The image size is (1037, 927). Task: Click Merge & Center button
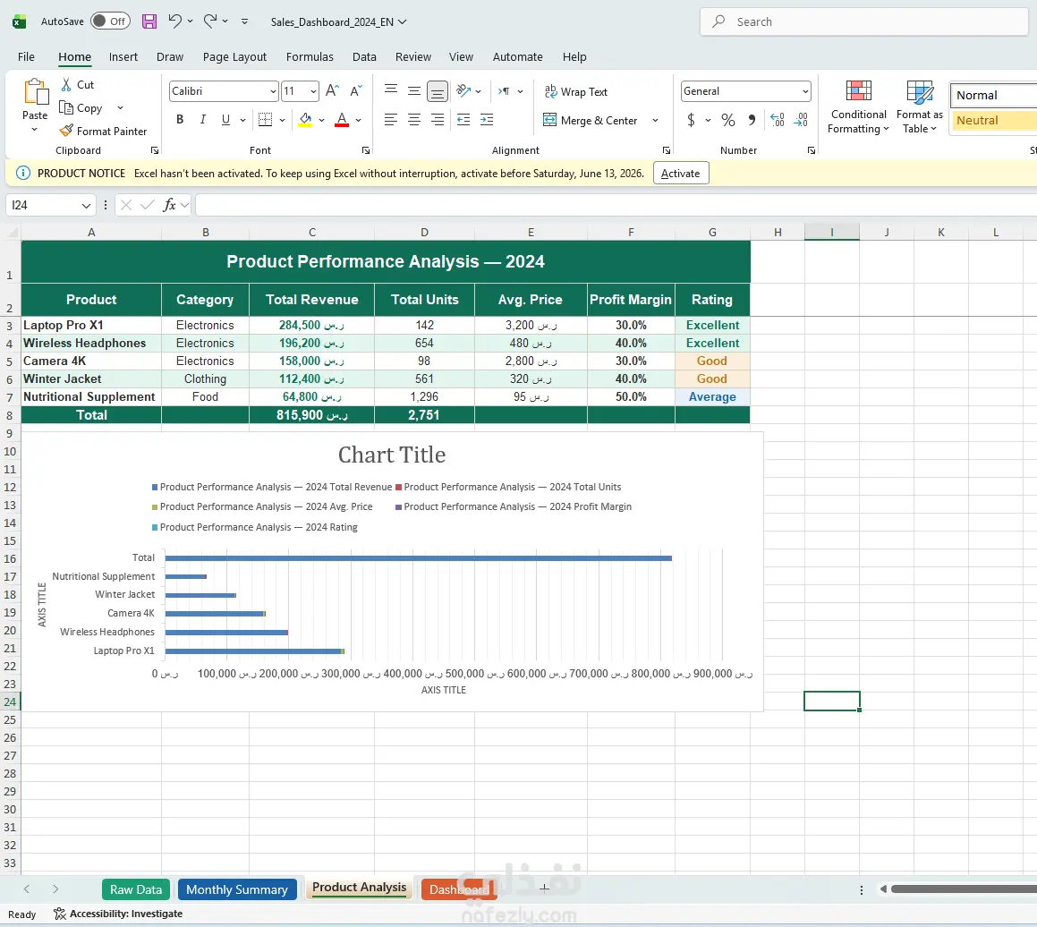[x=591, y=120]
